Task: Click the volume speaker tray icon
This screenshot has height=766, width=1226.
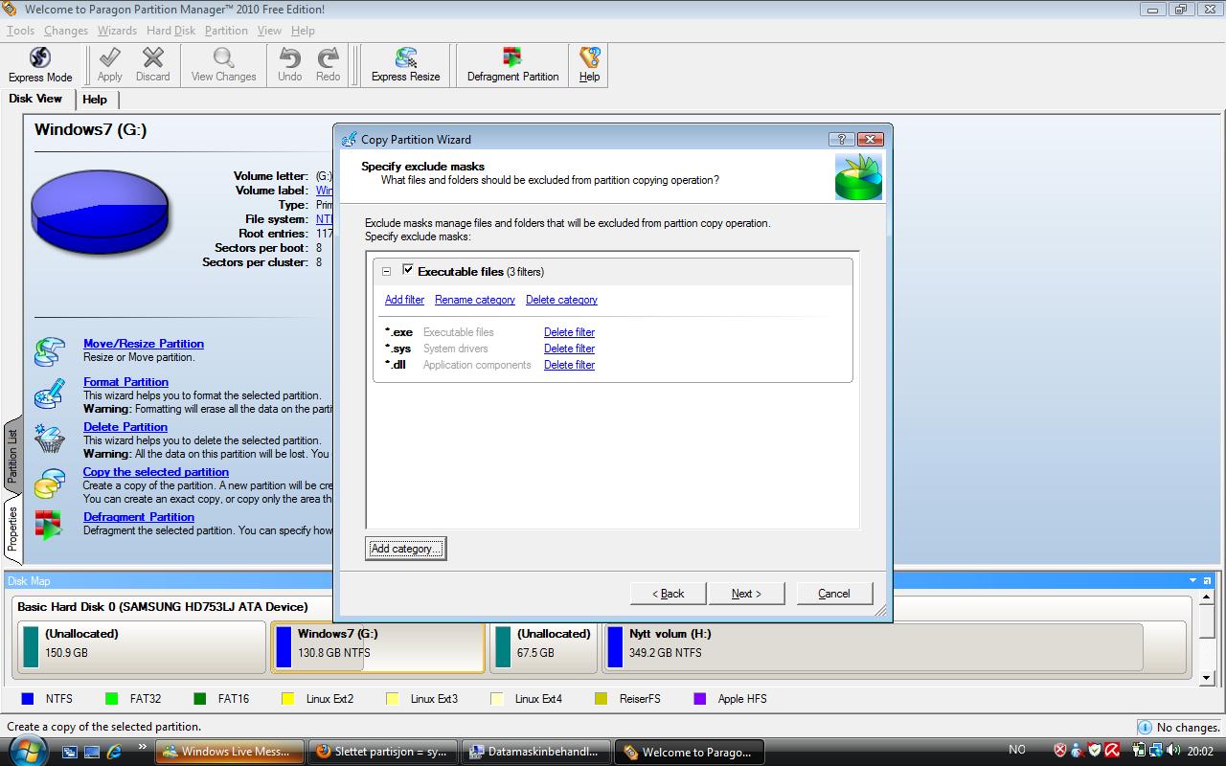Action: click(1174, 752)
